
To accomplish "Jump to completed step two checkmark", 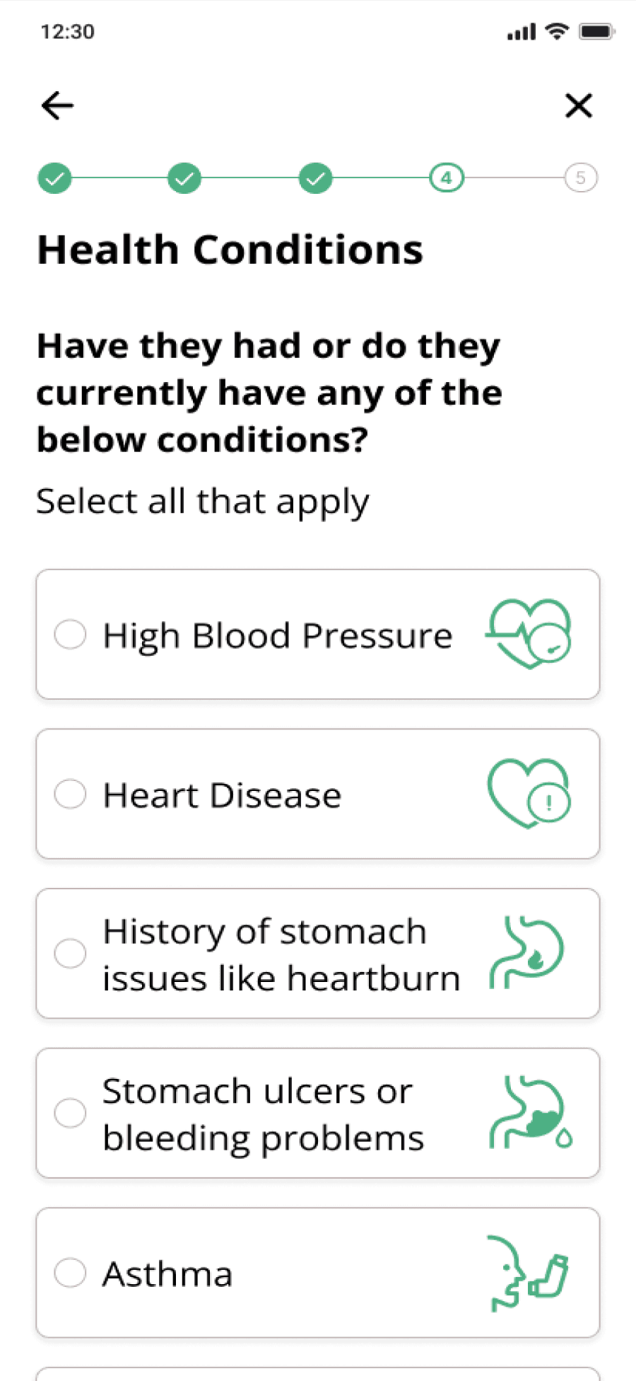I will (184, 178).
